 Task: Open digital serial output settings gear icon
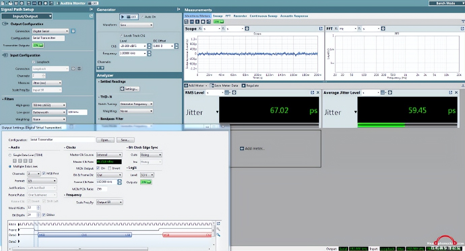(73, 31)
